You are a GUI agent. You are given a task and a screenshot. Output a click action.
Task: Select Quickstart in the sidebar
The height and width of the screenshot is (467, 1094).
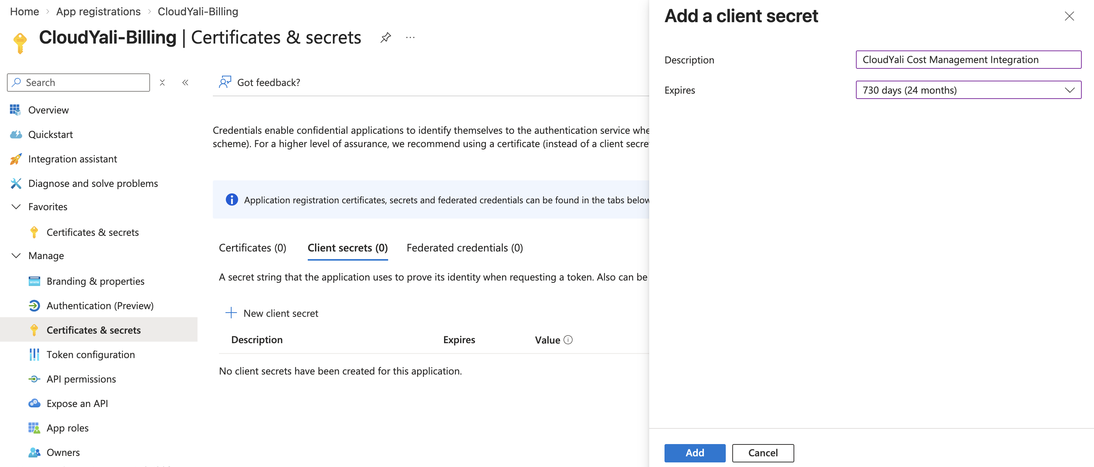tap(51, 135)
